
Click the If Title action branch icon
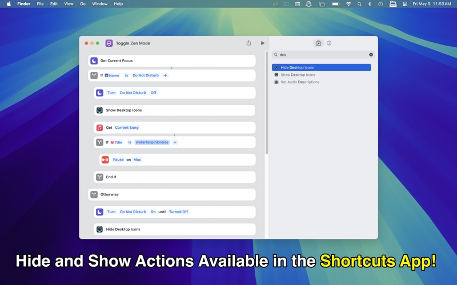click(x=99, y=142)
